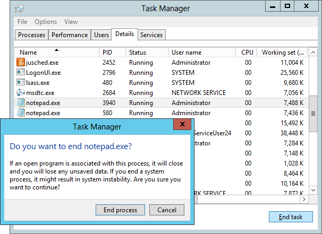Click the scroll up arrow of the process list
The width and height of the screenshot is (322, 234).
313,53
